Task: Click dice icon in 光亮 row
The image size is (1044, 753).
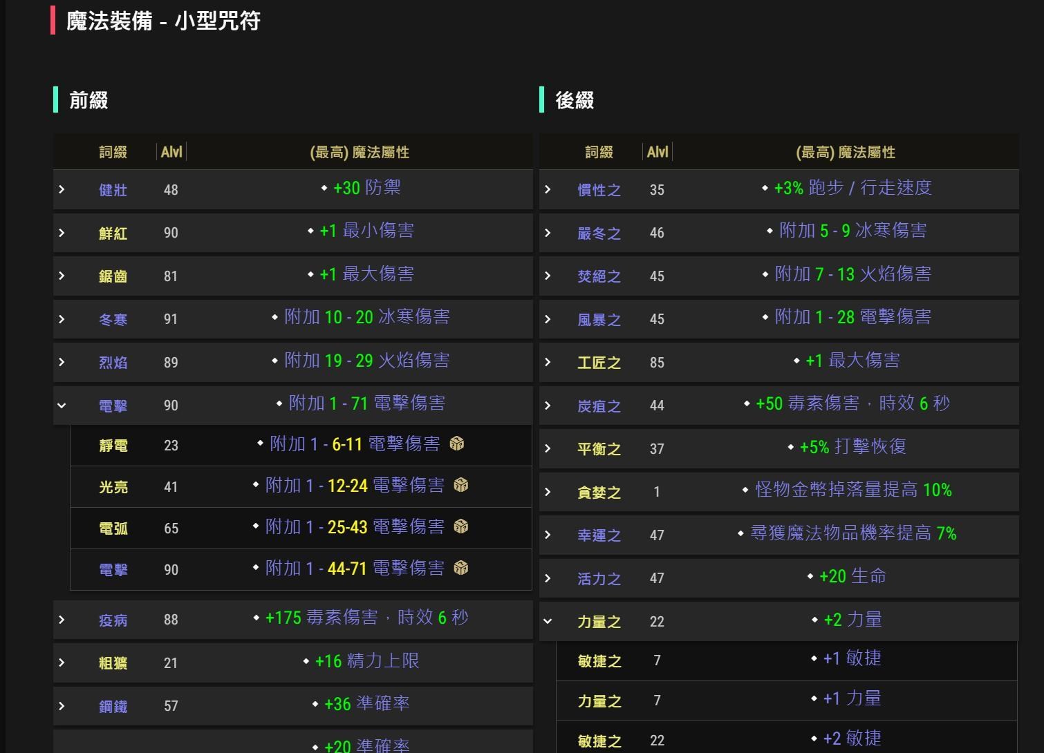Action: click(x=461, y=485)
